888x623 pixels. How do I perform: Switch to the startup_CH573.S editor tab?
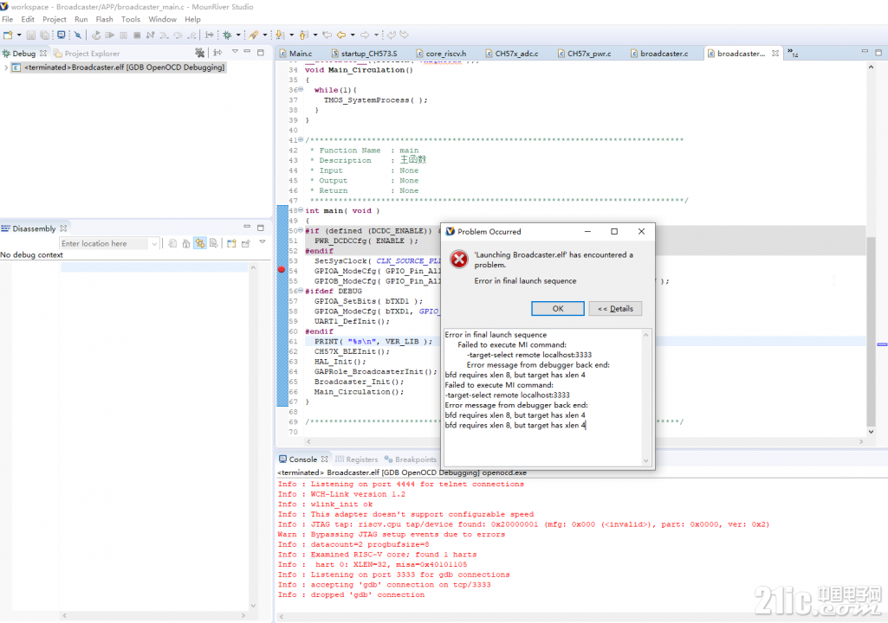pos(364,54)
